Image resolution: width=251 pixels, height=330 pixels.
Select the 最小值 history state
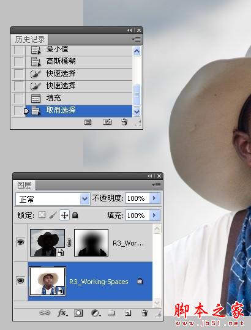click(79, 50)
